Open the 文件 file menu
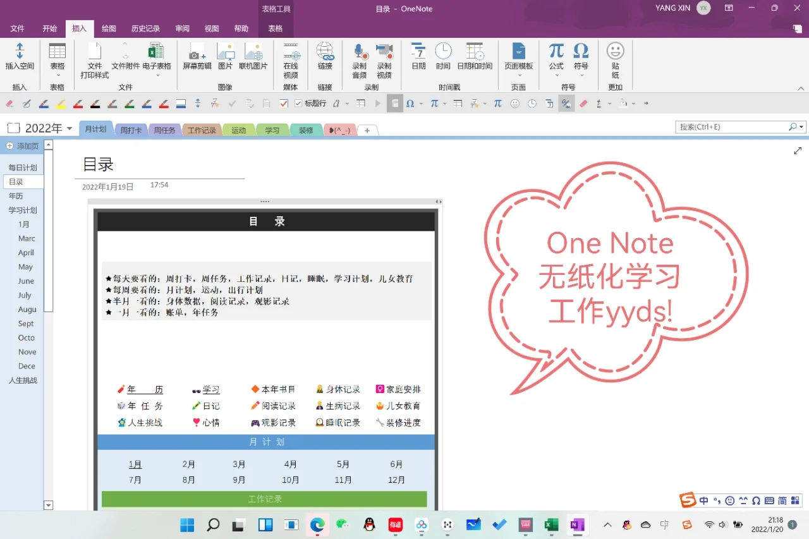The width and height of the screenshot is (809, 539). 18,29
